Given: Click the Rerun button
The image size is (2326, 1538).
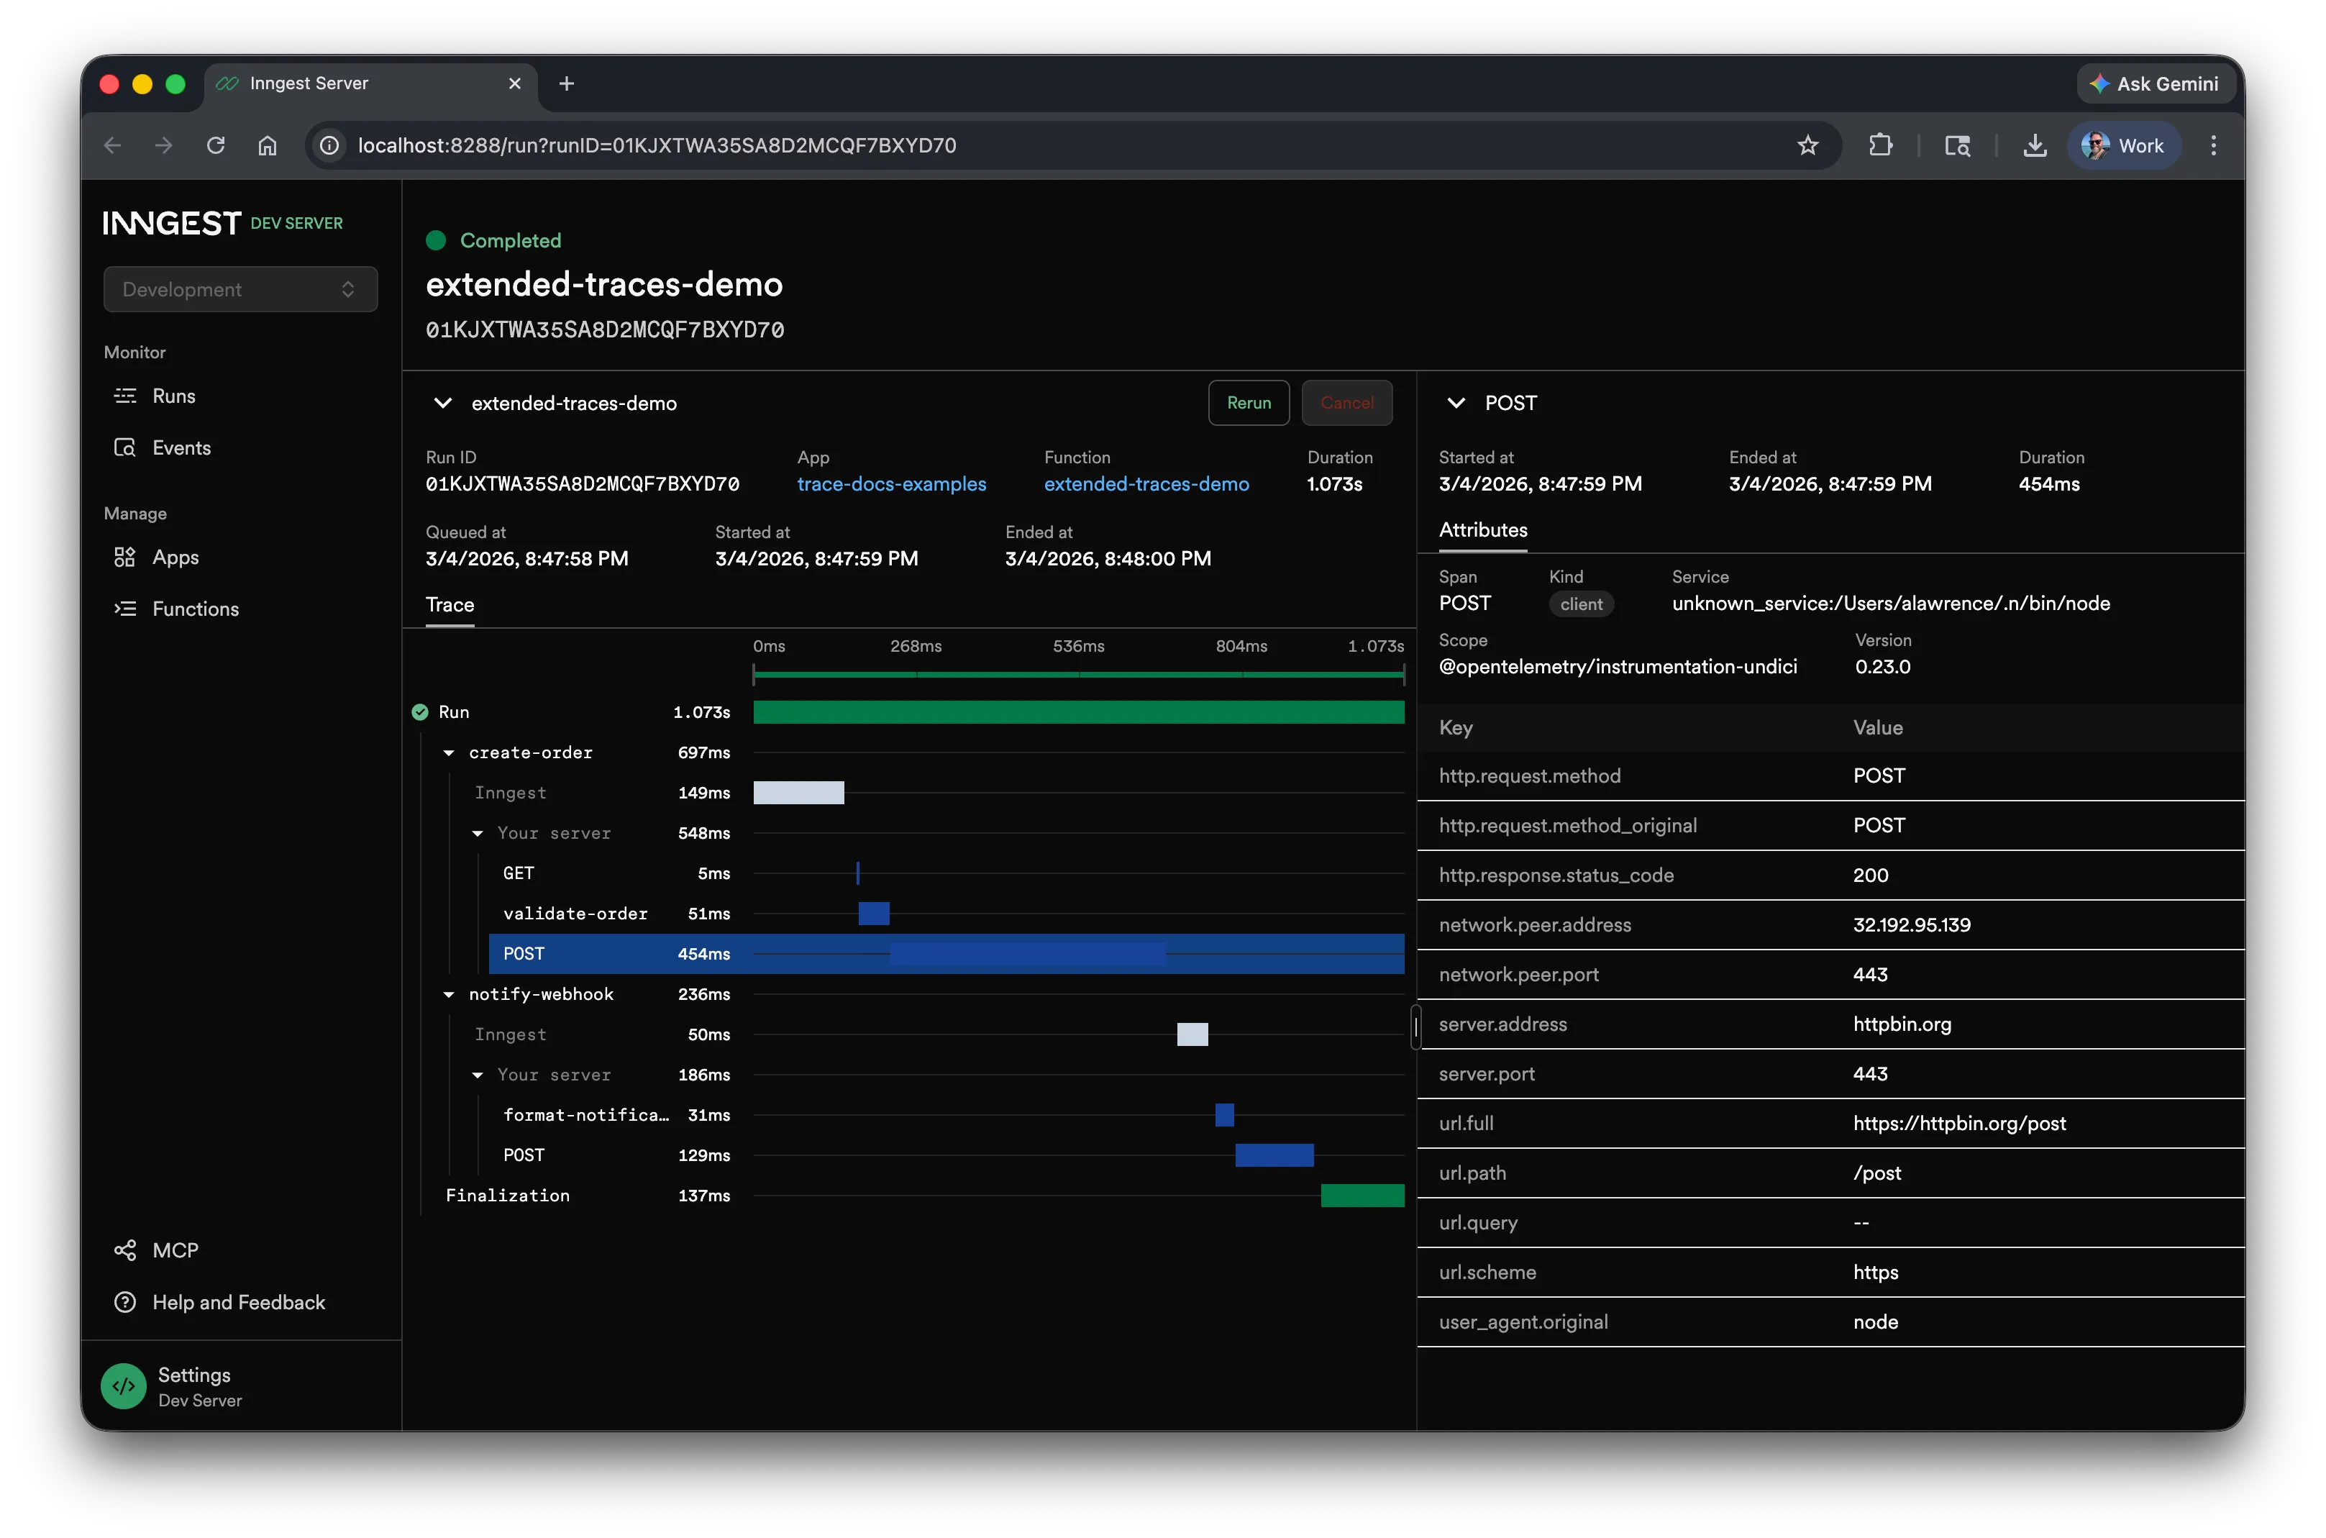Looking at the screenshot, I should click(x=1247, y=402).
